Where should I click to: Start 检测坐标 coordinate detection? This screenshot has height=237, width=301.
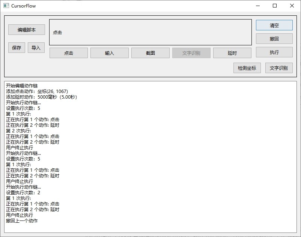[247, 68]
